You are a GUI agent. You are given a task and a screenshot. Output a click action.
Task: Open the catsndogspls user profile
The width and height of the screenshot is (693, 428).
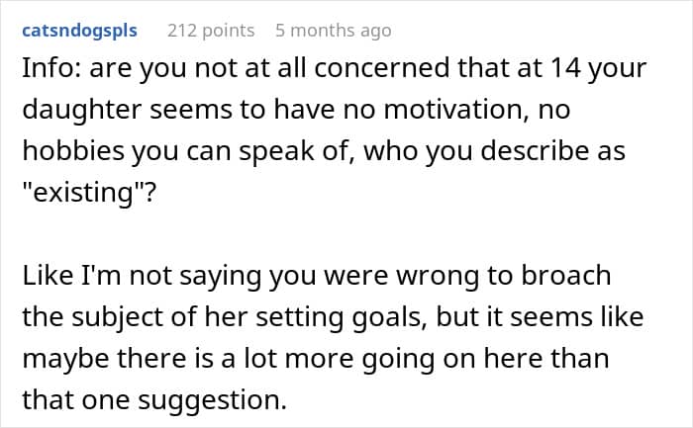[x=79, y=31]
